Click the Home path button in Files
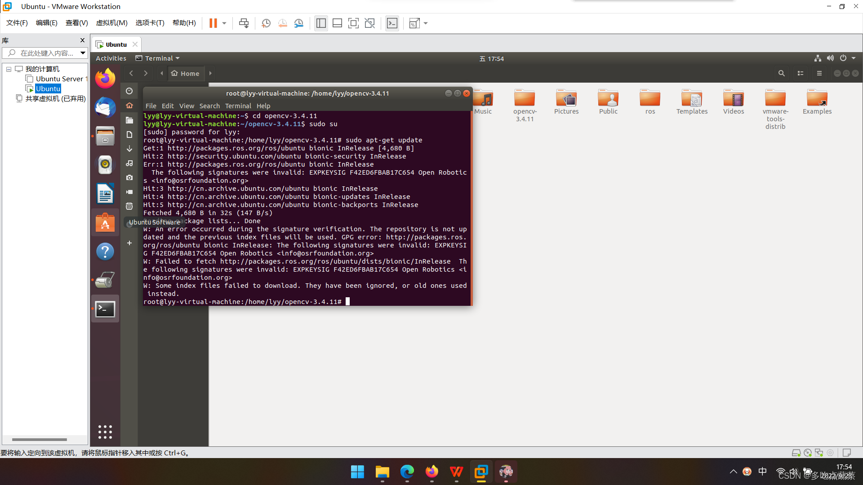 click(185, 73)
